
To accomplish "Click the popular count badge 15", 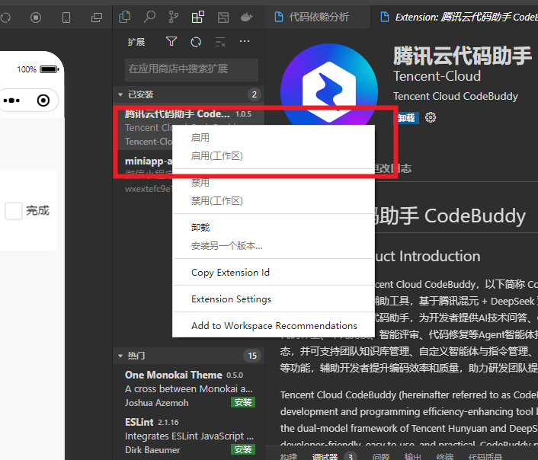I will (x=252, y=356).
